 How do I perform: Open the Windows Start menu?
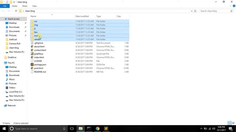4,129
